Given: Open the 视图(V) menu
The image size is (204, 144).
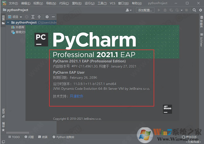Looking at the screenshot, I should click(x=38, y=3).
